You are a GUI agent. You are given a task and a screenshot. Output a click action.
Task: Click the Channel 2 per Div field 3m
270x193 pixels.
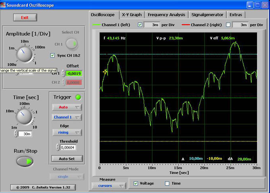coord(240,25)
